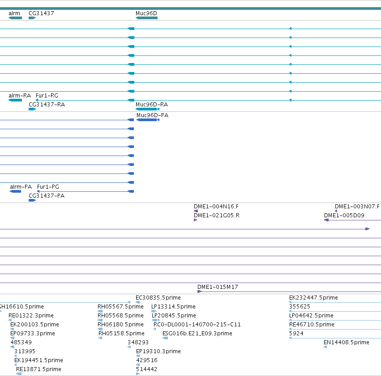Viewport: 381px width, 376px height.
Task: Open the 'EP09733.3prime' EST label
Action: [33, 334]
